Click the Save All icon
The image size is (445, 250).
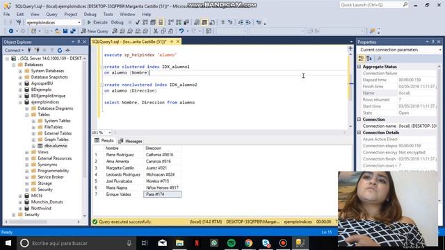click(x=73, y=31)
